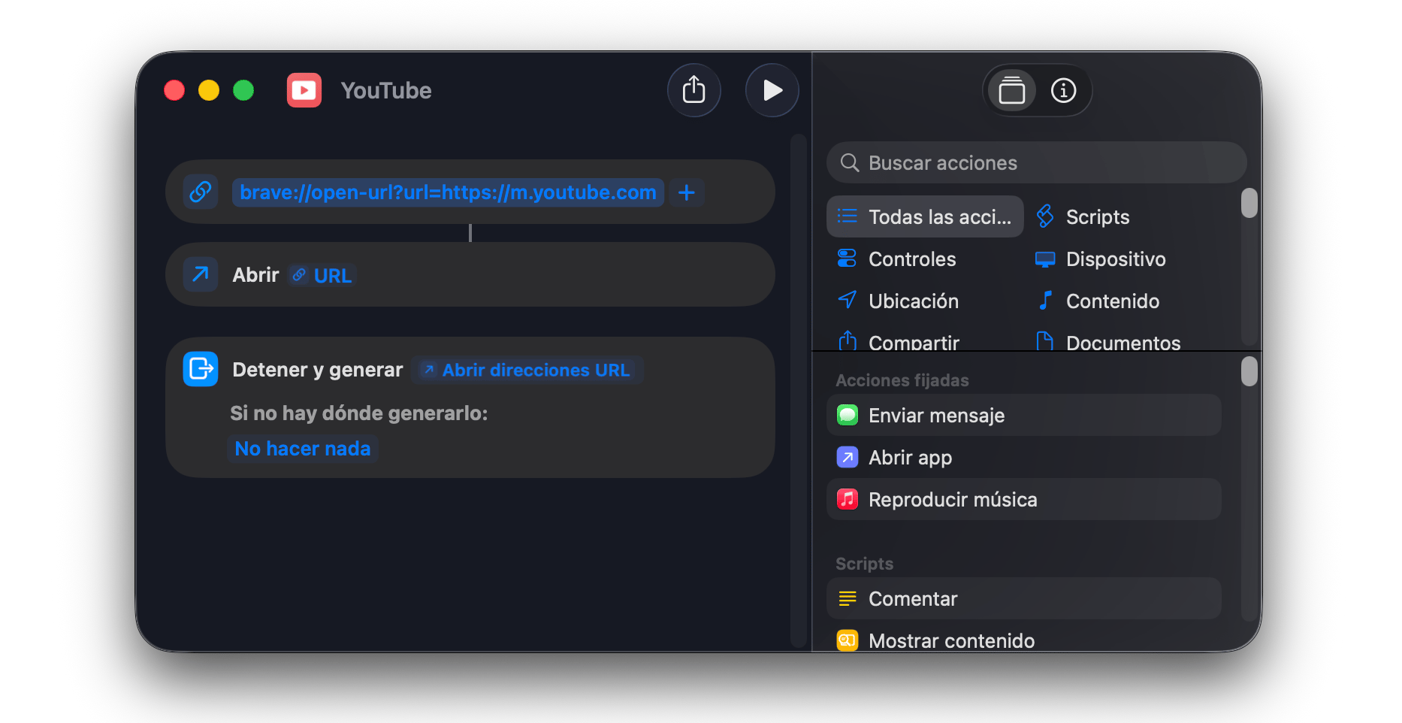The width and height of the screenshot is (1402, 723).
Task: Add the Abrir app action
Action: pos(1024,457)
